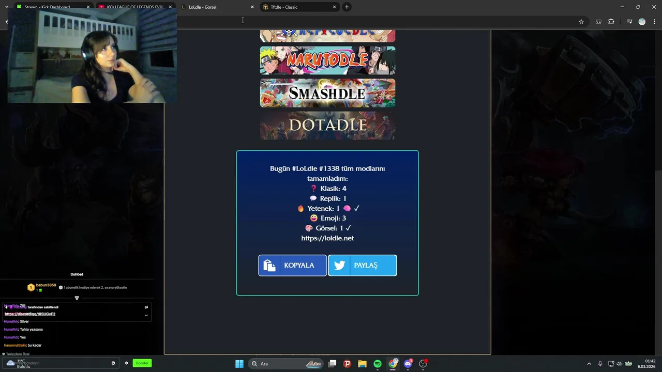Open the pinned discord.gg invite link
Image resolution: width=662 pixels, height=372 pixels.
click(30, 314)
